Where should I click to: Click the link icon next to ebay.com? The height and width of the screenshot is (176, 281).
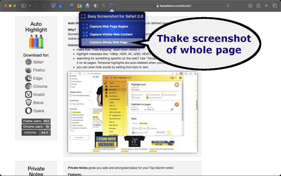(172, 109)
